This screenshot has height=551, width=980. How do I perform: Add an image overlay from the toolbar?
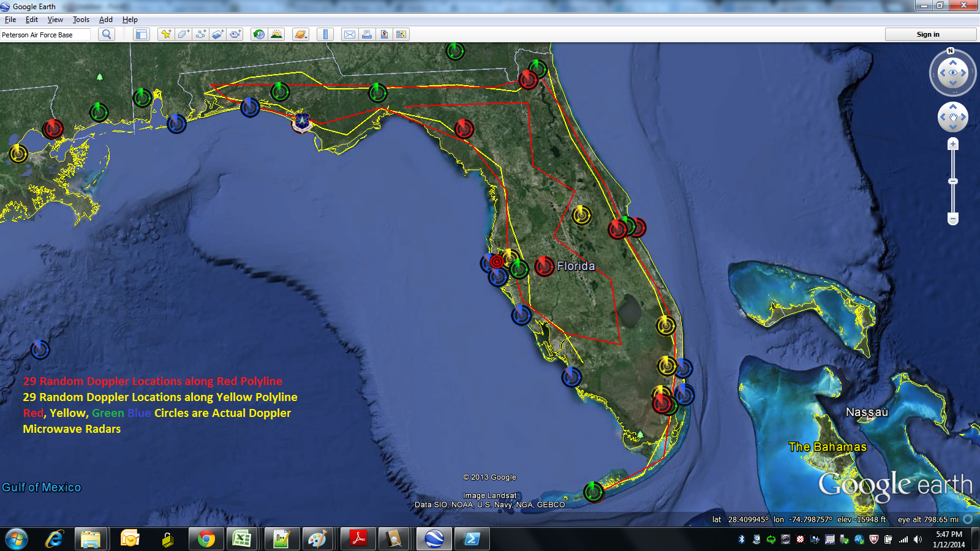pyautogui.click(x=218, y=34)
